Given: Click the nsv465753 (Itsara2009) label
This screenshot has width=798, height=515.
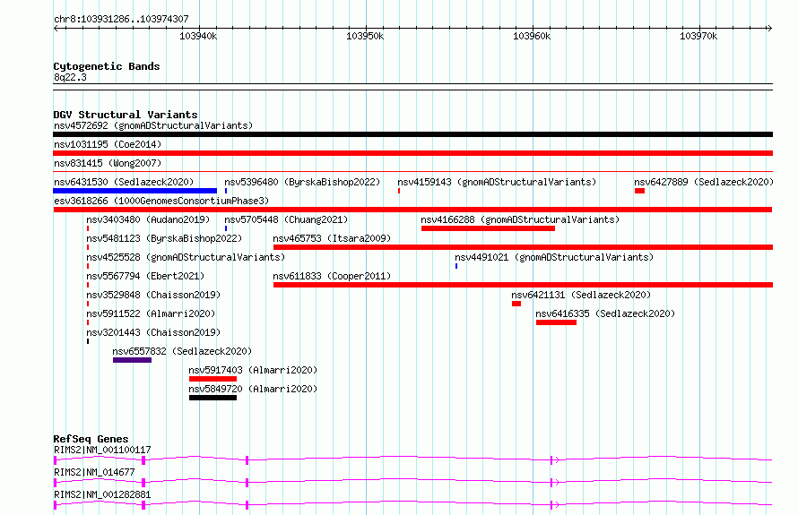Looking at the screenshot, I should (332, 238).
